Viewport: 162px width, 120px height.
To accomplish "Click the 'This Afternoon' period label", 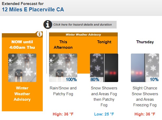I will tap(63, 45).
